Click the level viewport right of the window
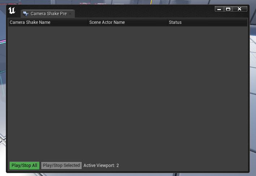This screenshot has width=256, height=176. coord(253,90)
